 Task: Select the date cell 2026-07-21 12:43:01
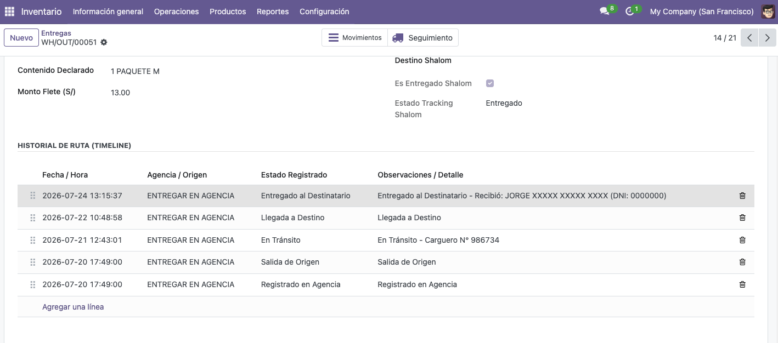point(82,240)
